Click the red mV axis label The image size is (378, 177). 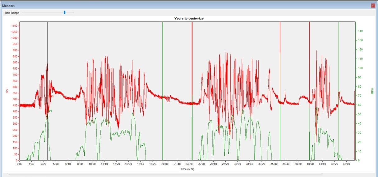pos(7,91)
